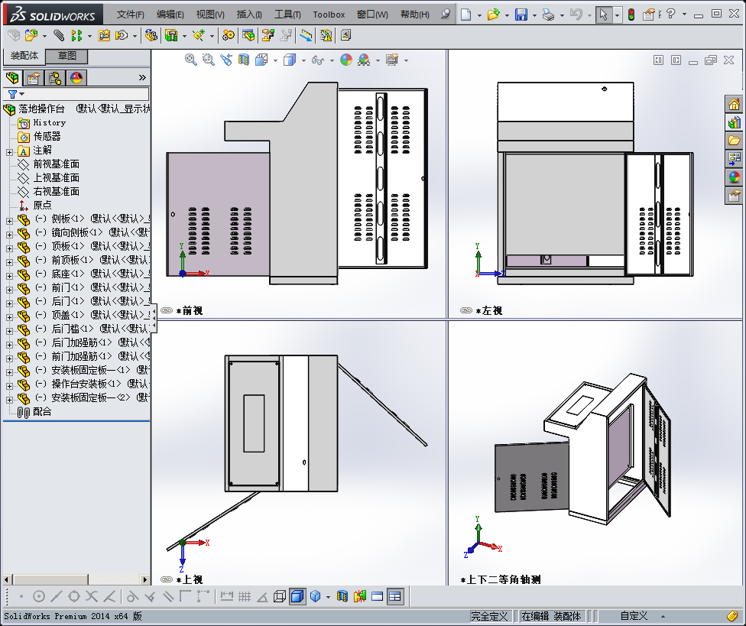Expand the 后门<1> component
746x626 pixels.
9,303
